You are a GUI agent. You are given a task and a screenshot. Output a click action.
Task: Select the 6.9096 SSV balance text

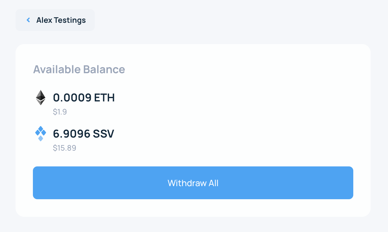pos(83,133)
